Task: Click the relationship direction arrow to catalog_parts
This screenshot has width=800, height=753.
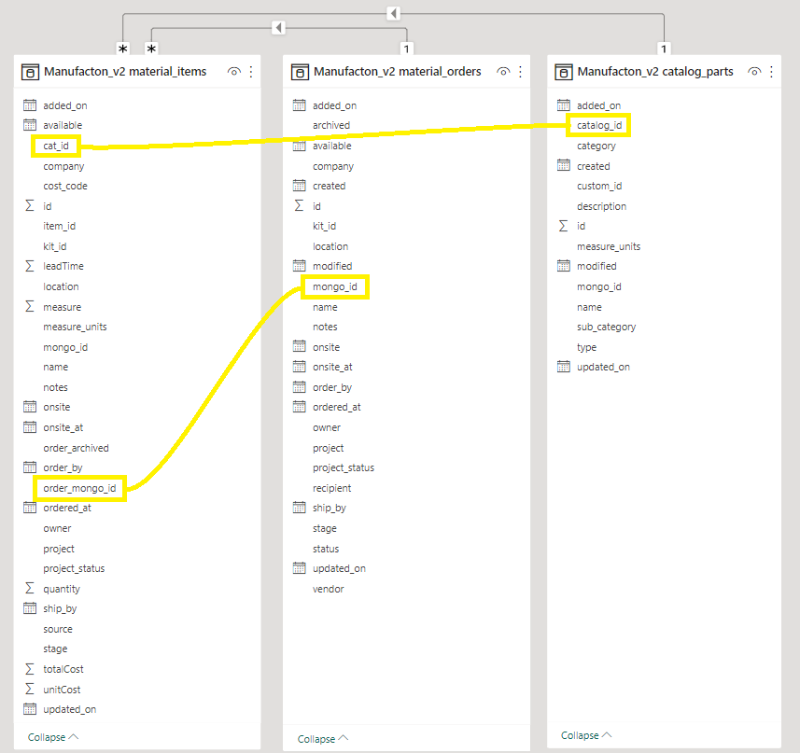Action: point(394,13)
